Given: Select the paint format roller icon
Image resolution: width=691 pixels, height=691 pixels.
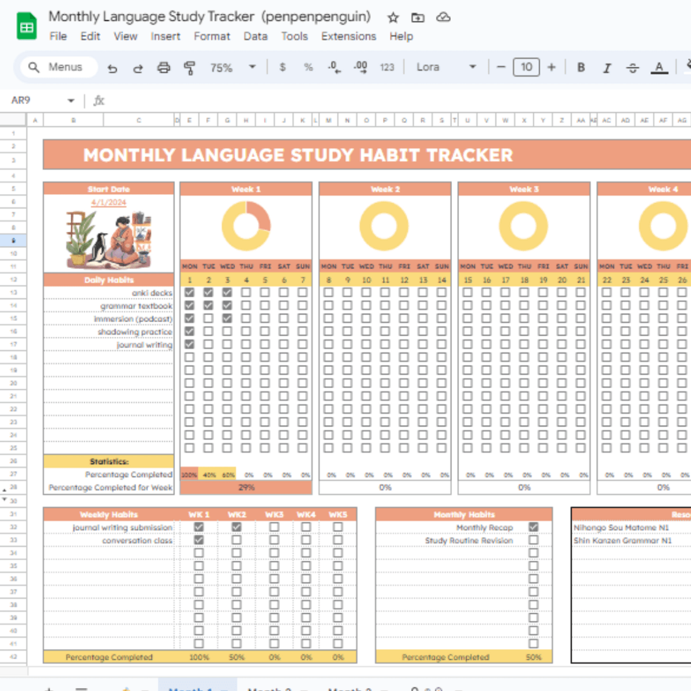Looking at the screenshot, I should point(189,68).
